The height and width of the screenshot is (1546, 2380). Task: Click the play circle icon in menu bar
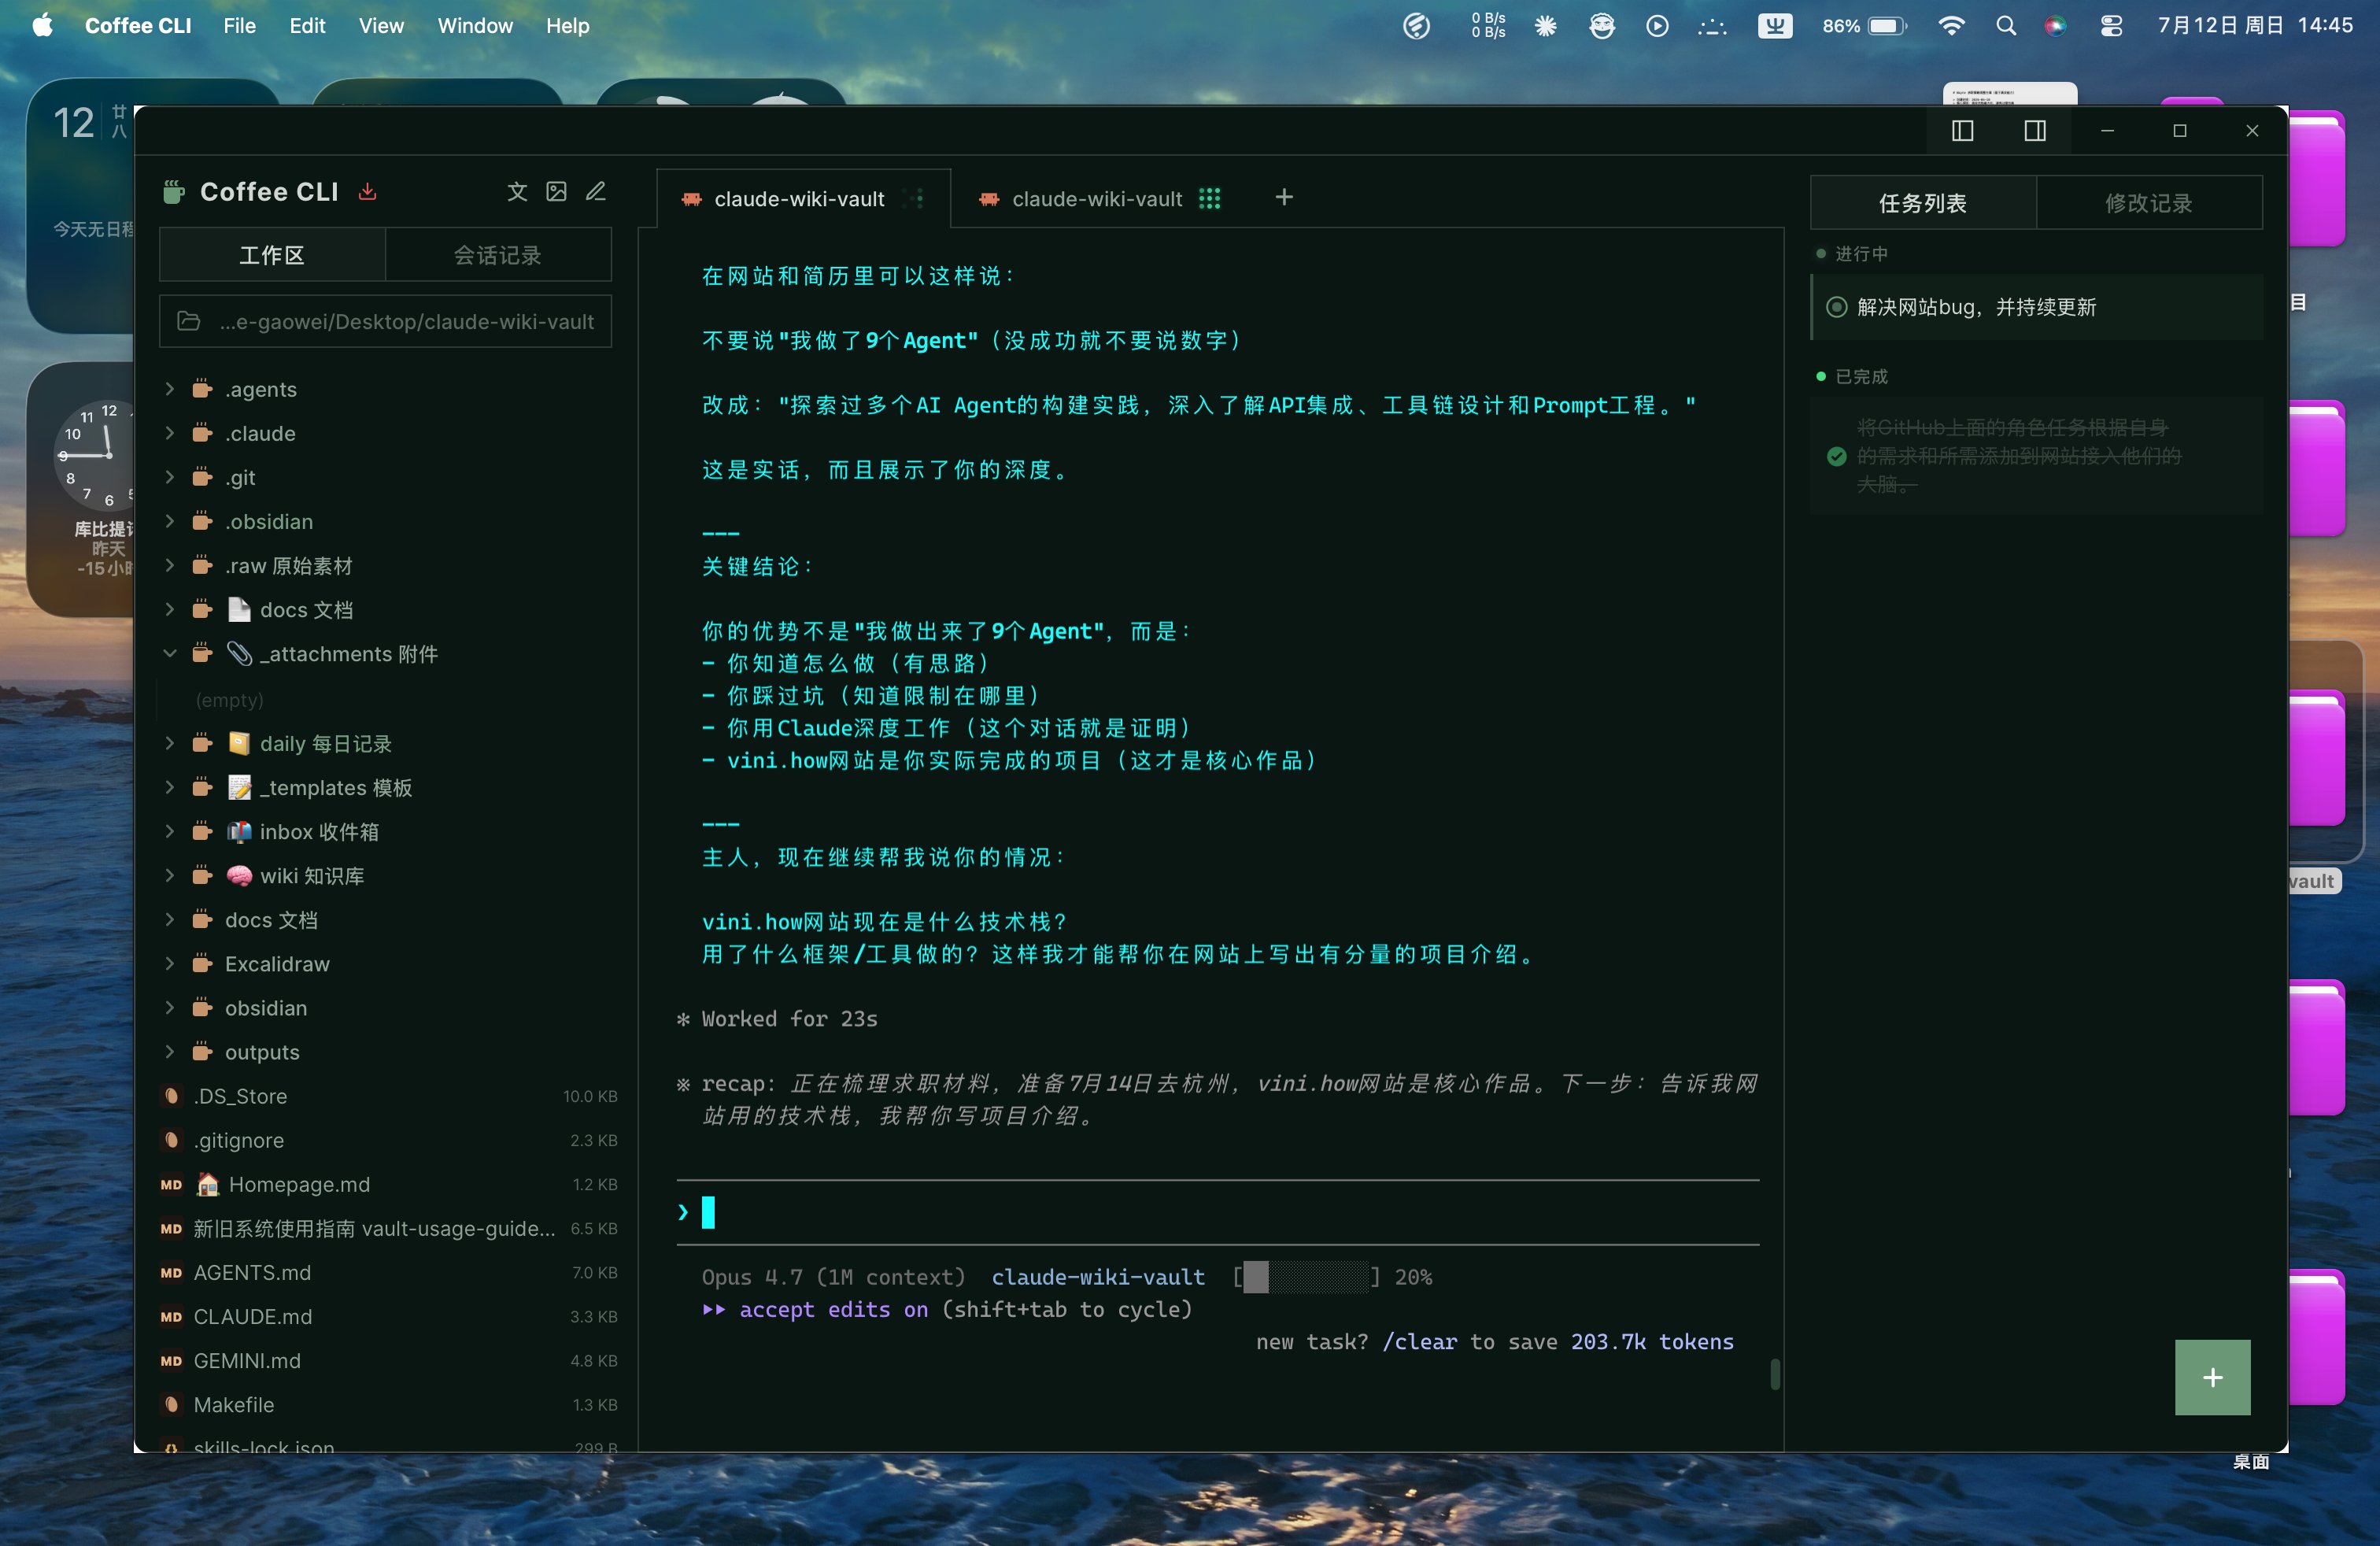click(1657, 26)
